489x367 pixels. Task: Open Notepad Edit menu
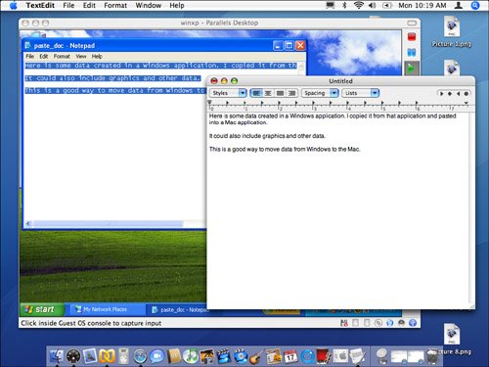click(x=44, y=56)
